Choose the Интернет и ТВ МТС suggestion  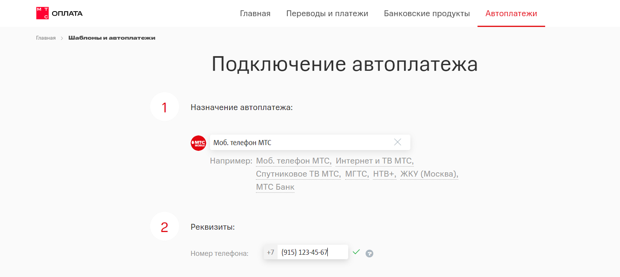[x=374, y=161]
